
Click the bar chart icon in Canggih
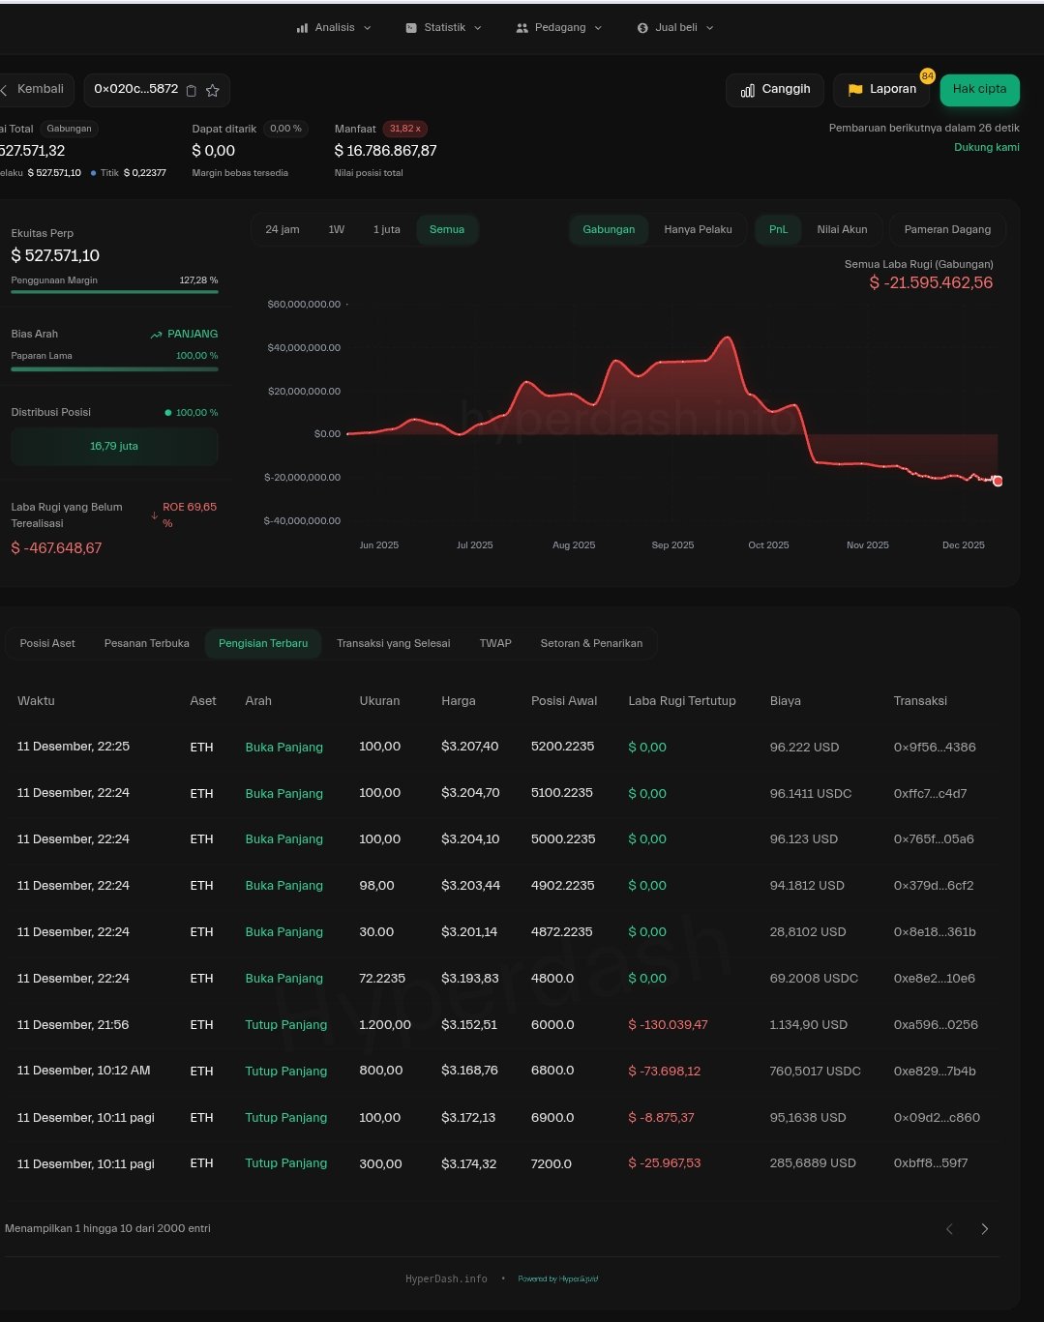(x=747, y=90)
